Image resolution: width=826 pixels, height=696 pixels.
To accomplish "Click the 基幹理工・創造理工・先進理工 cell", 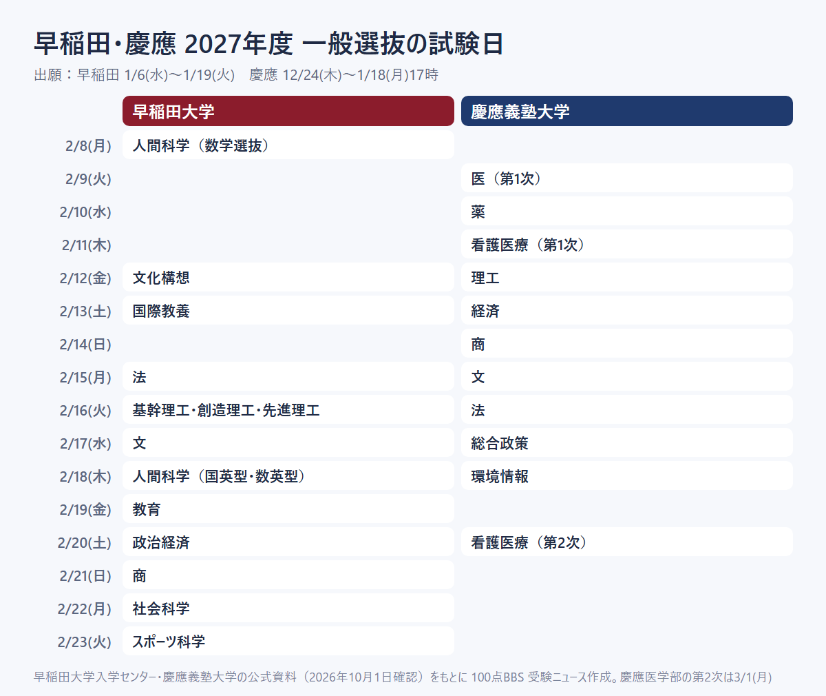I will pos(288,409).
